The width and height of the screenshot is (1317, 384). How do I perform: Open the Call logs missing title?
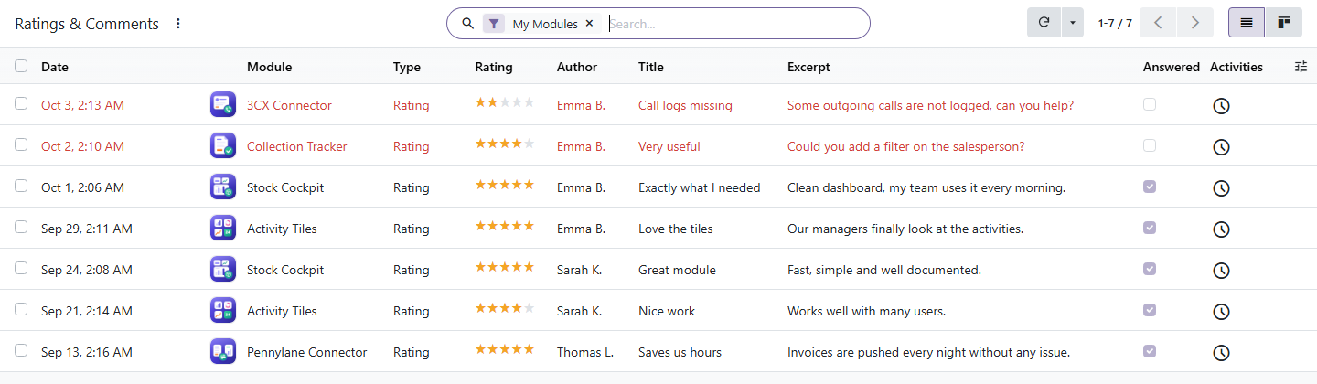click(685, 105)
